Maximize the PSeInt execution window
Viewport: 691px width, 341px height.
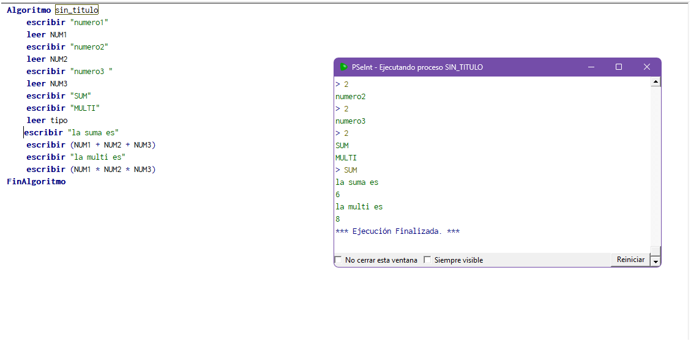[619, 67]
